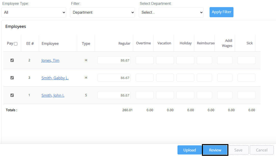This screenshot has width=276, height=156.
Task: Click the Regular hours field for Jones, Tim
Action: (x=114, y=60)
